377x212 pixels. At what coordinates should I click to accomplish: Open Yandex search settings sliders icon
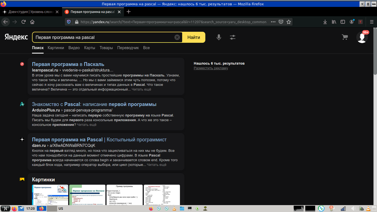pos(232,37)
